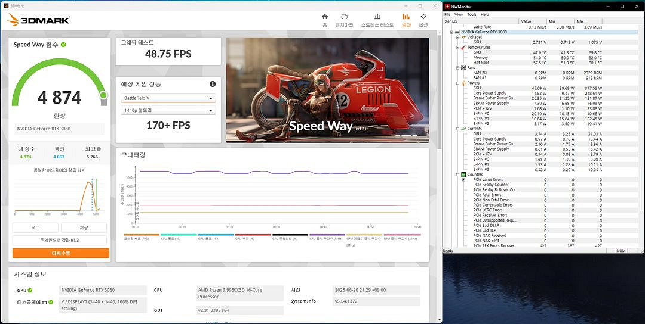Image resolution: width=645 pixels, height=324 pixels.
Task: Open the 1440p Ultra resolution dropdown
Action: click(x=168, y=110)
